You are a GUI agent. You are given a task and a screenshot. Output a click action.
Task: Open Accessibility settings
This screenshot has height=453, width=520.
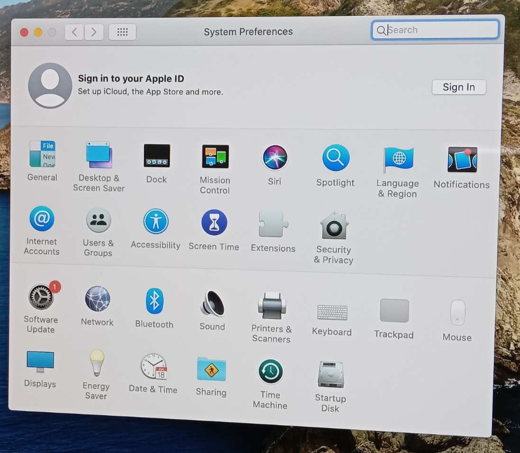(x=155, y=222)
